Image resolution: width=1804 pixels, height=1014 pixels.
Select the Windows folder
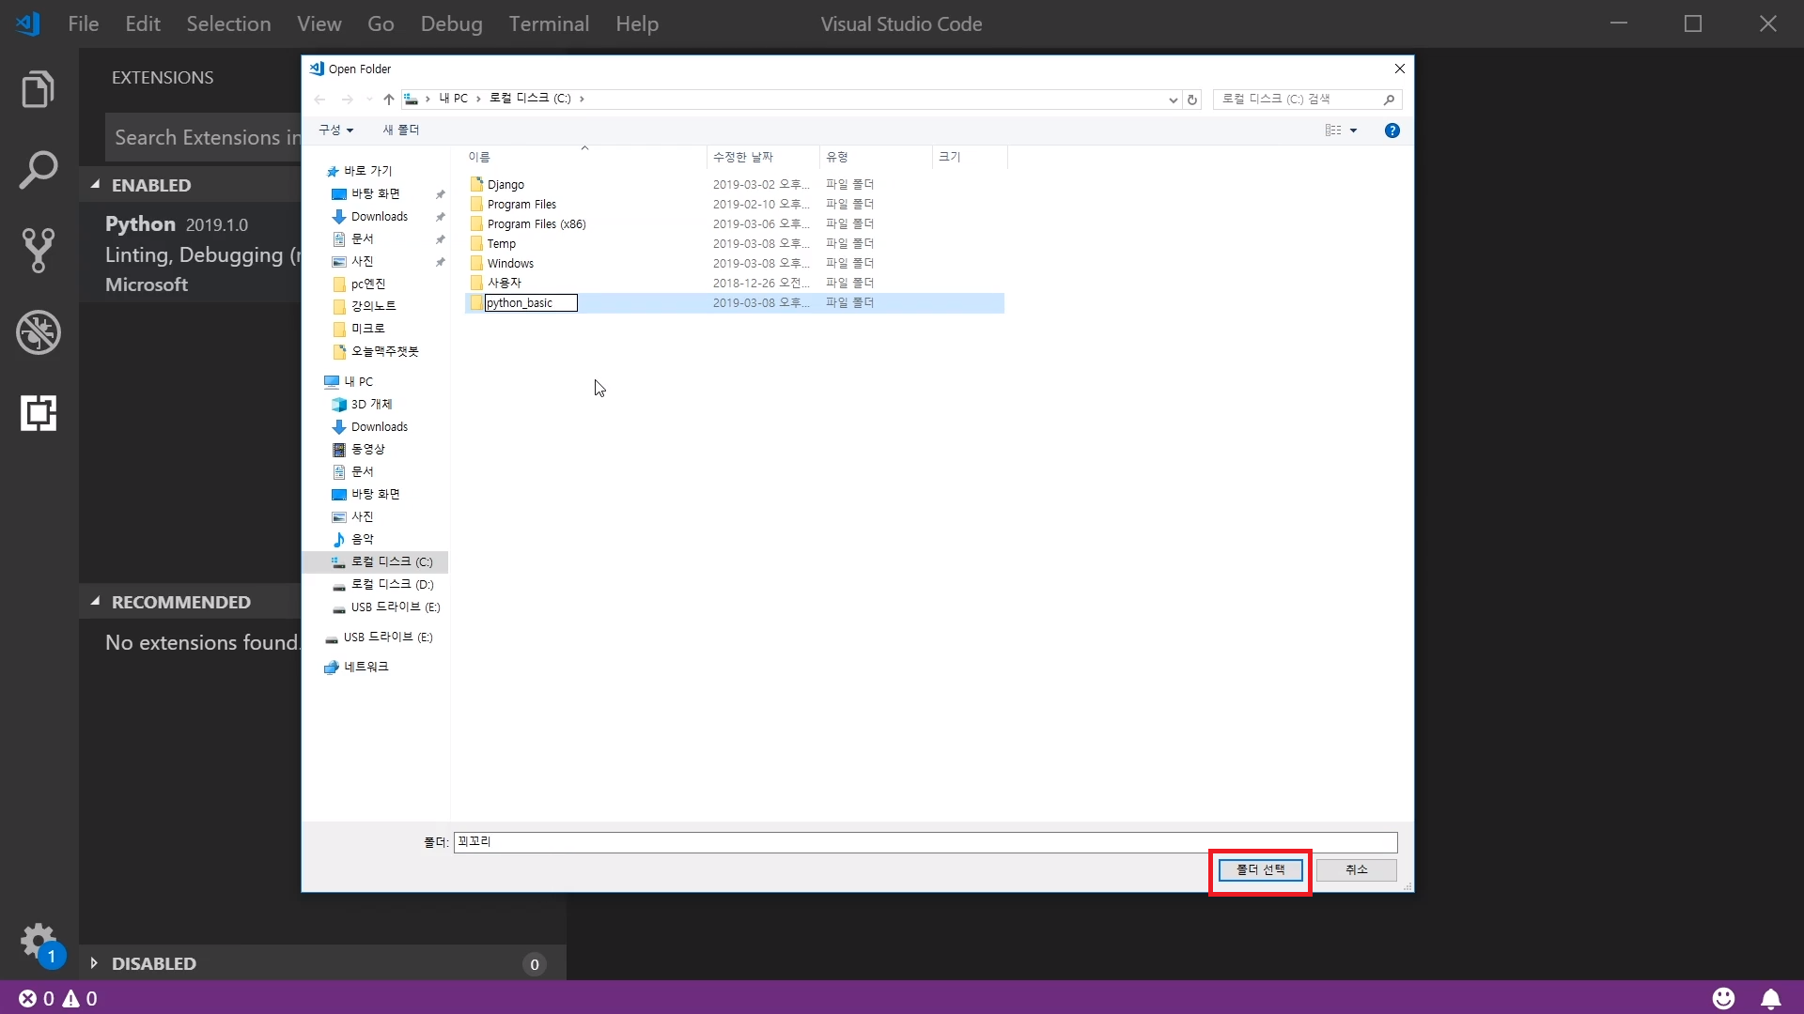[510, 263]
